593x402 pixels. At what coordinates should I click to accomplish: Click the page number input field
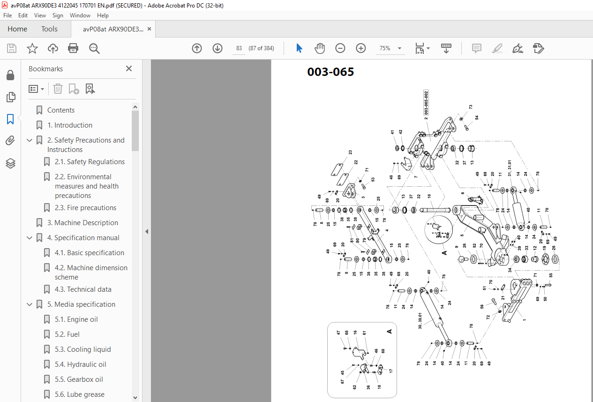(239, 48)
